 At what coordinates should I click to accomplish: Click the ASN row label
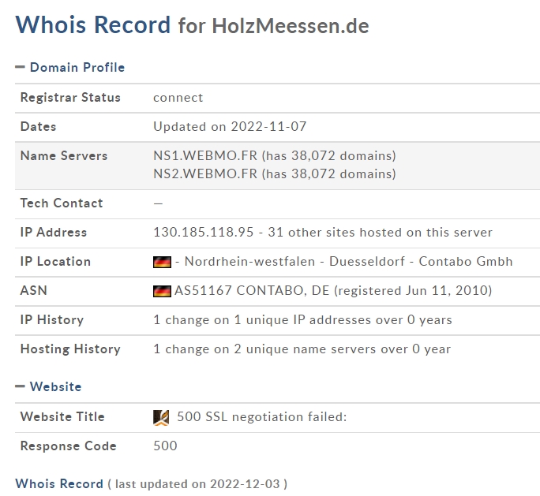(33, 291)
